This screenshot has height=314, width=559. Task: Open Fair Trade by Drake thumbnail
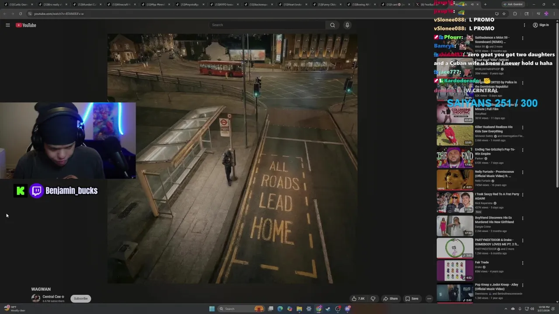coord(455,270)
